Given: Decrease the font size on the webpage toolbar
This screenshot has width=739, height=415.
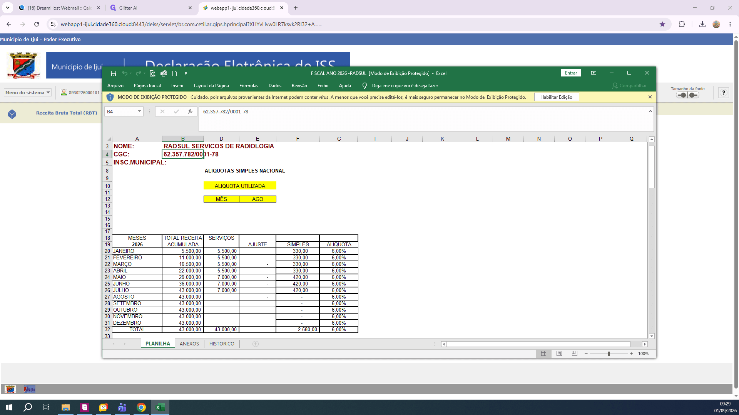Looking at the screenshot, I should (682, 95).
